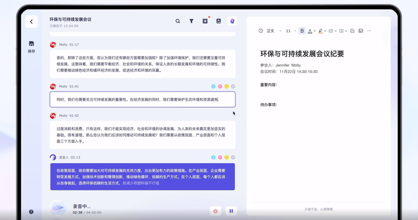
Task: Click the 录音中... recording status
Action: click(x=82, y=206)
